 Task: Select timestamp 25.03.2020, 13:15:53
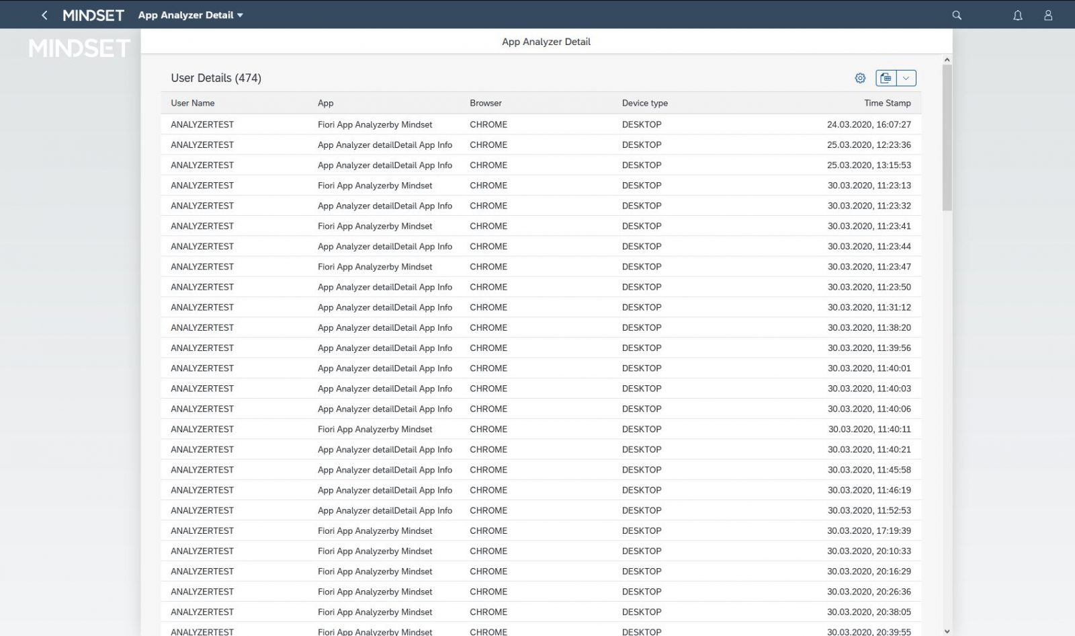[869, 165]
